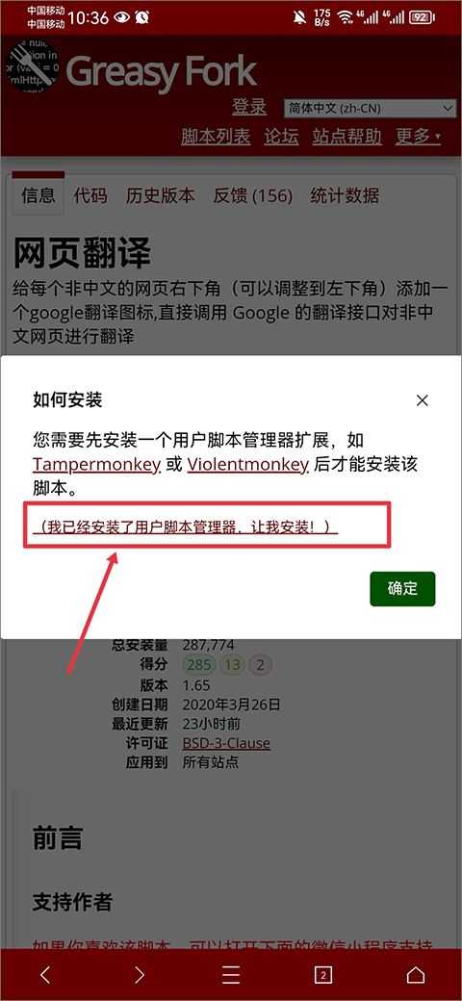Viewport: 462px width, 1001px height.
Task: Go back with the browser back arrow
Action: coord(44,975)
